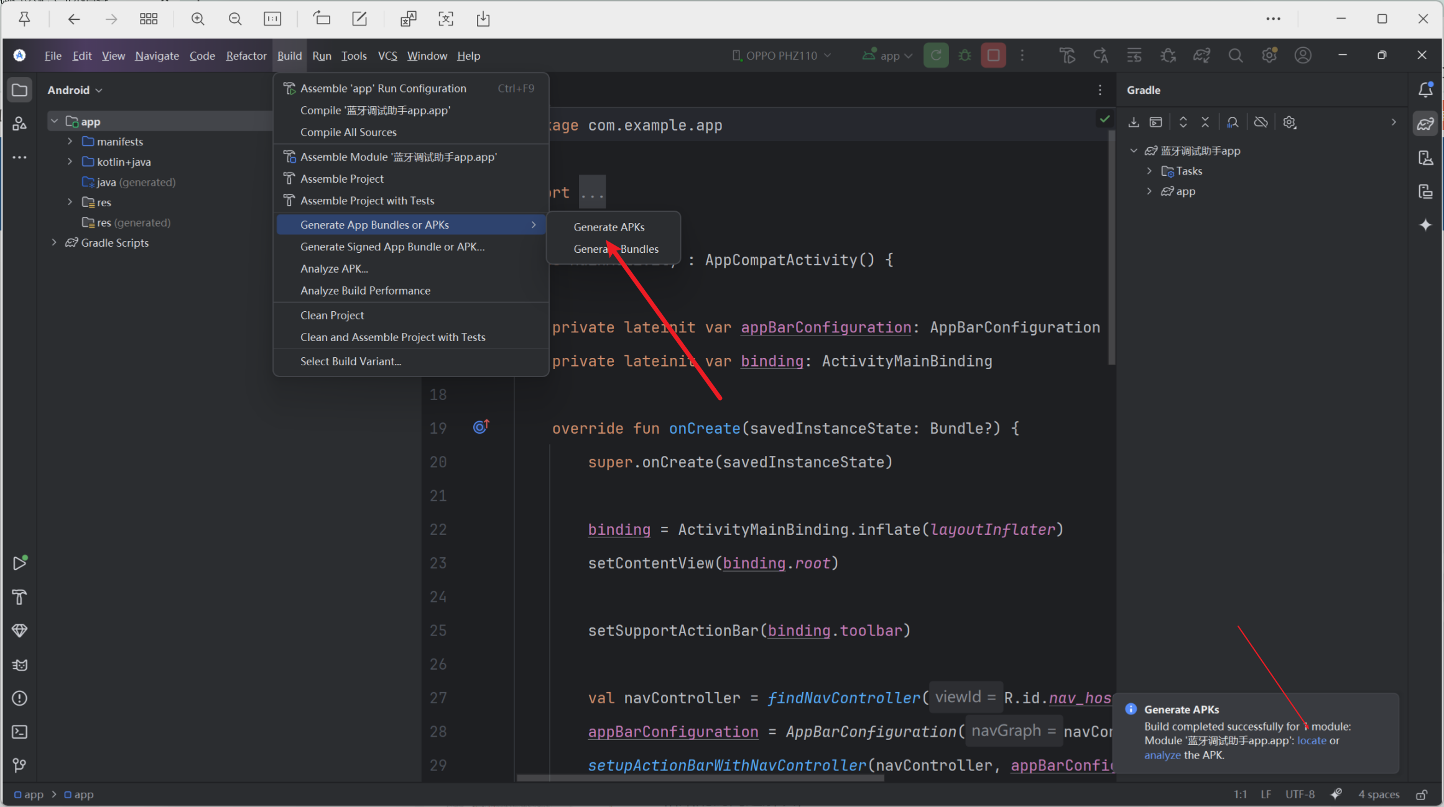Click Gradle build settings gear icon

point(1289,122)
